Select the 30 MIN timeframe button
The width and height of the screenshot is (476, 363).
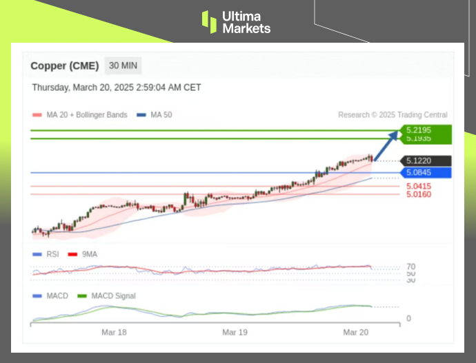coord(123,66)
